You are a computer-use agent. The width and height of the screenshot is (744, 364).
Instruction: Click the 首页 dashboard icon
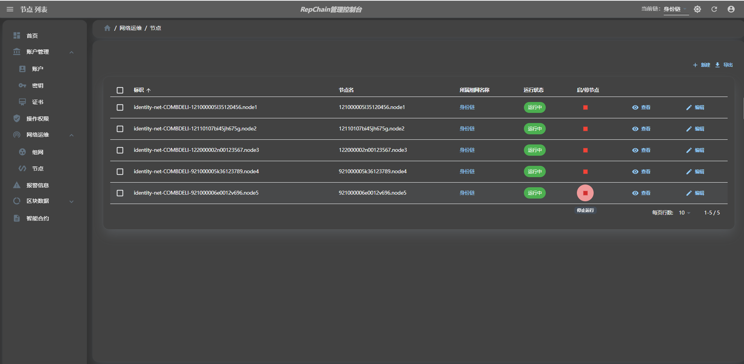[x=17, y=35]
